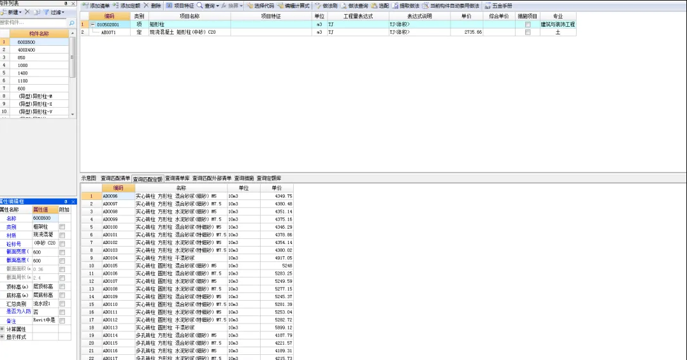Click the 提取做法 toolbar button
Screen dimensions: 687x360
406,6
